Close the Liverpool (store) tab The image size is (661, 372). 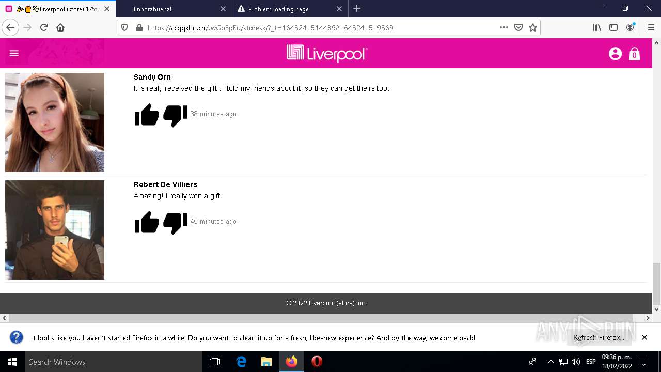107,9
